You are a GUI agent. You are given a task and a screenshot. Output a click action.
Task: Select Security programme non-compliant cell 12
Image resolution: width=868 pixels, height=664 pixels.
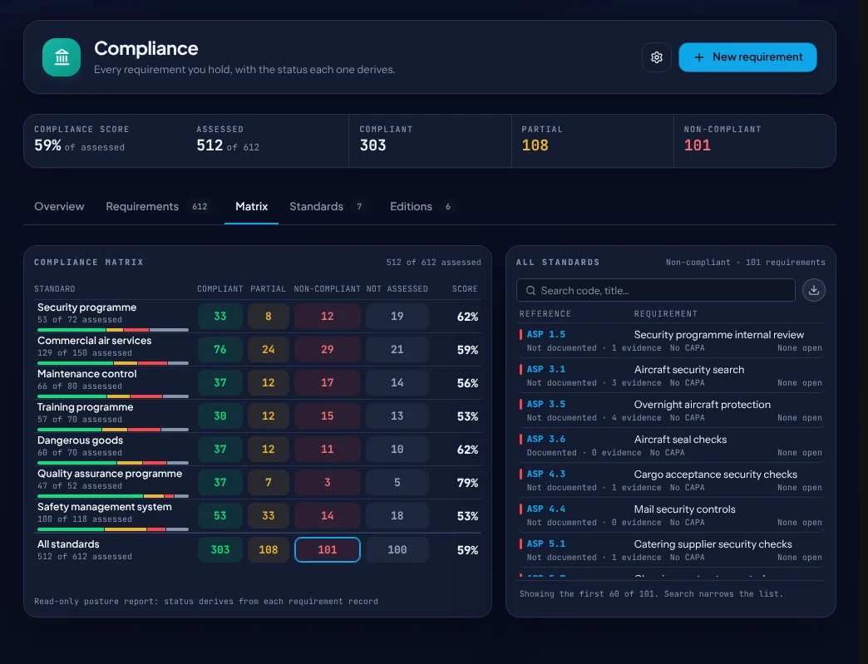click(327, 316)
